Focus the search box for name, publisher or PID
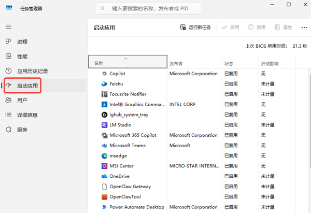311x213 pixels. 148,8
